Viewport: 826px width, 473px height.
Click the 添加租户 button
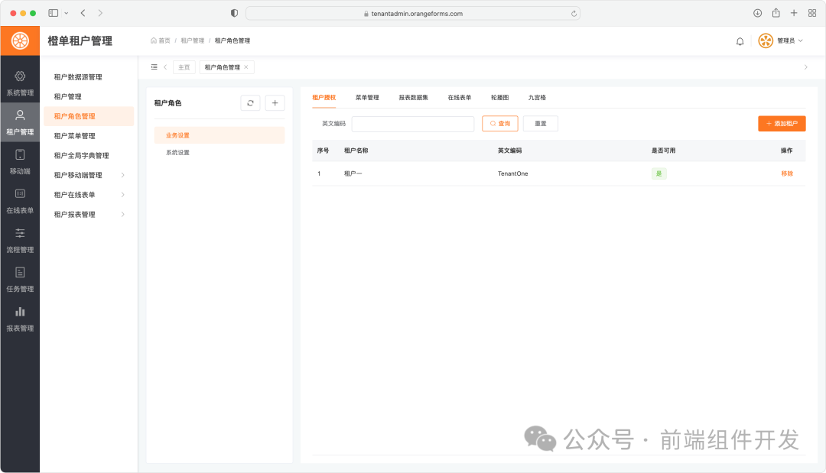point(782,123)
